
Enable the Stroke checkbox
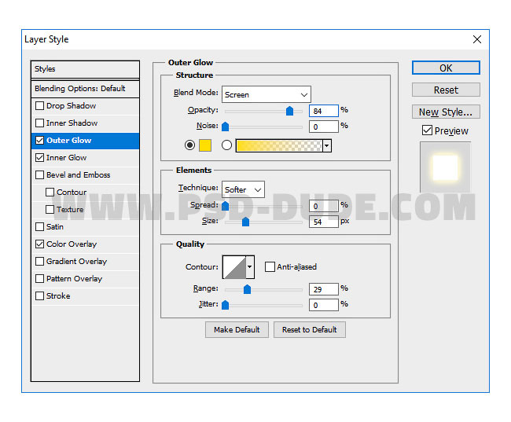(x=39, y=296)
